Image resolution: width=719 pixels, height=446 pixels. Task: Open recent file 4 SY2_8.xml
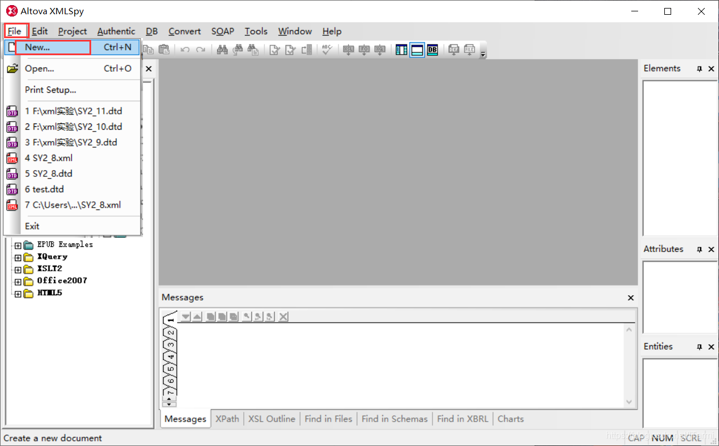point(72,158)
